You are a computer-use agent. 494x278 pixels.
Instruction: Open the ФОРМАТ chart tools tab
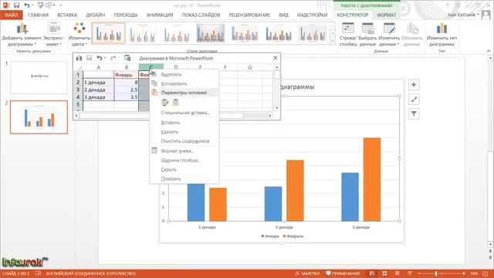(386, 15)
